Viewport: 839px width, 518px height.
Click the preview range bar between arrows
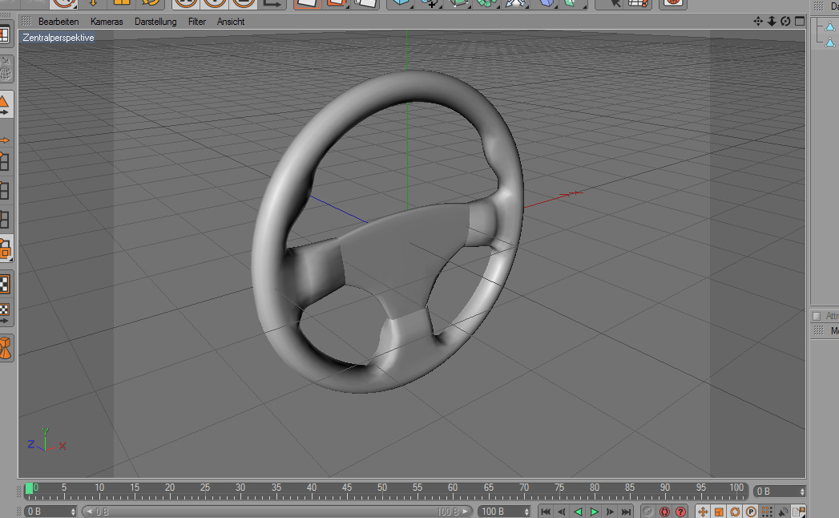click(x=277, y=512)
